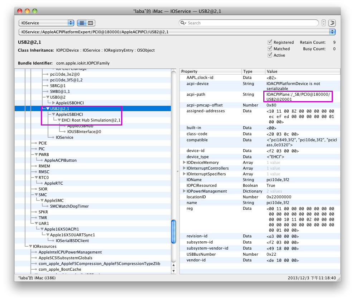Expand the IODeviceMemory property

click(x=184, y=162)
